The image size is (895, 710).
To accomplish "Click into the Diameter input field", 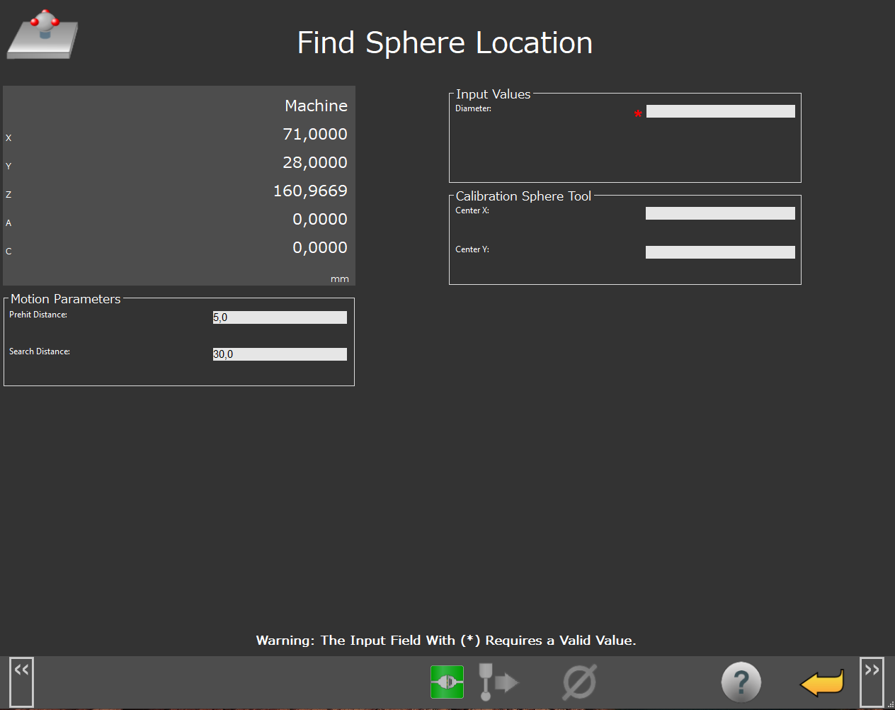I will (720, 111).
